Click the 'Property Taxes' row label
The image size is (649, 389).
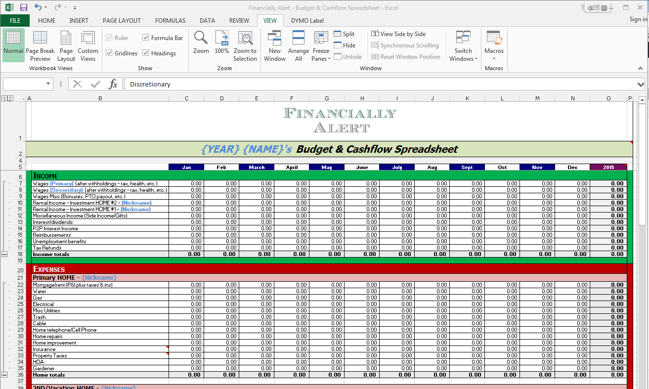[x=49, y=355]
